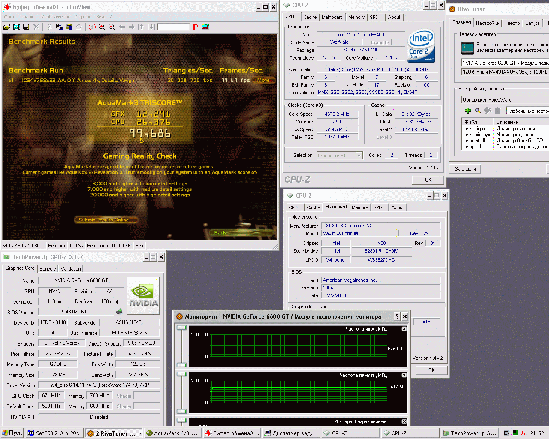Open IrfanView Изображение menu

pyautogui.click(x=56, y=17)
